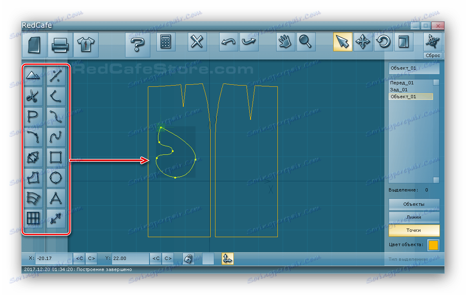466x295 pixels.
Task: Select the scissors cut tool
Action: pyautogui.click(x=33, y=96)
